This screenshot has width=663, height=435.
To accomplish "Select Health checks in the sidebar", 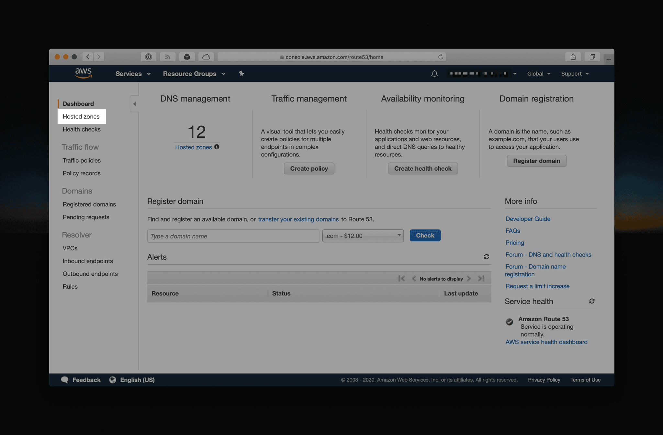I will (x=81, y=129).
